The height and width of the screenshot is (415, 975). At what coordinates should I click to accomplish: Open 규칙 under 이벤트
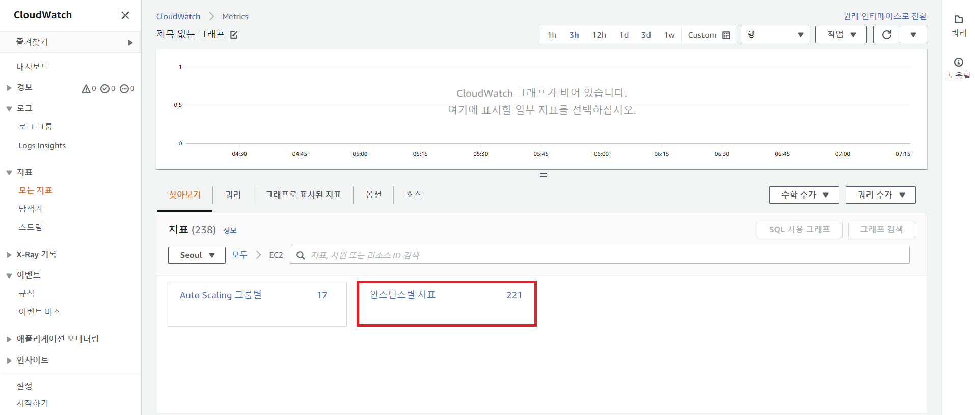tap(26, 293)
